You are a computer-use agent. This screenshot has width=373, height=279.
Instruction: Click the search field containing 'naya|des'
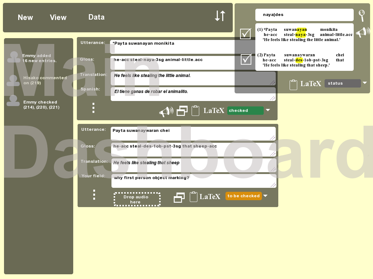pos(304,15)
